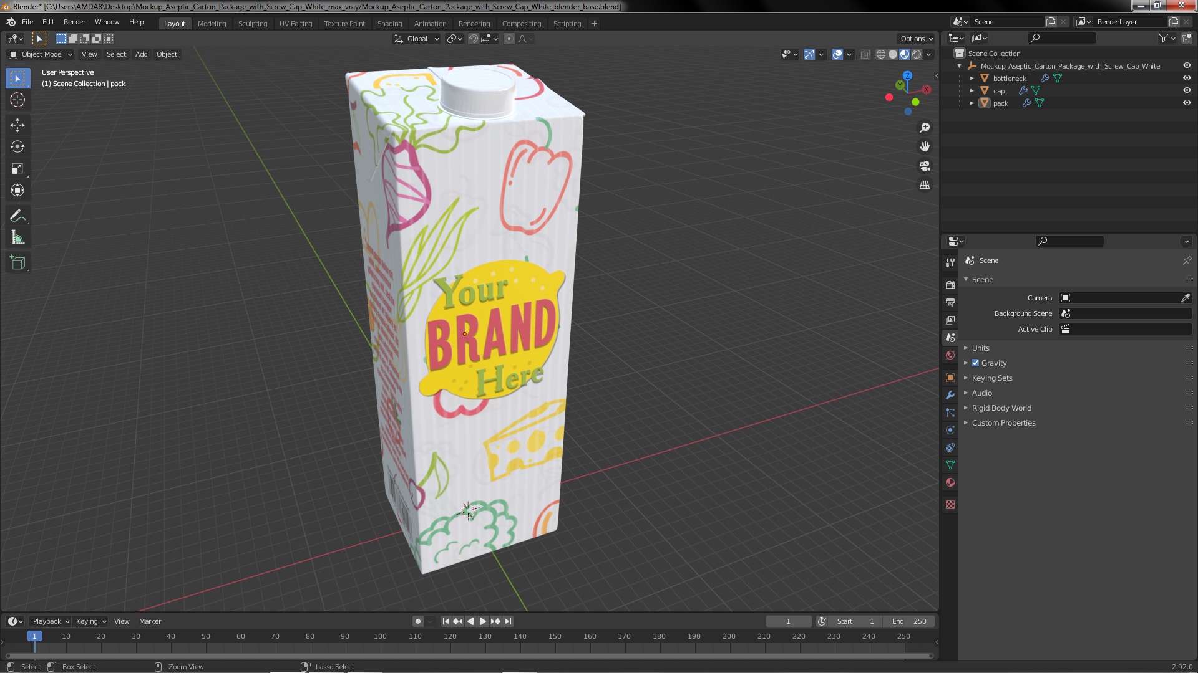Open the File menu
This screenshot has height=673, width=1198.
tap(27, 22)
